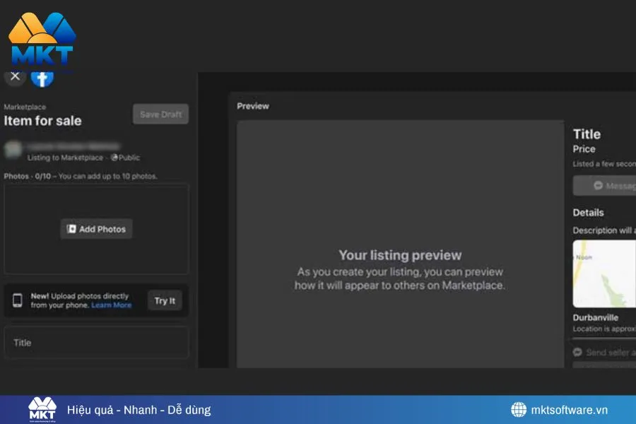
Task: Open the Learn More link
Action: click(112, 305)
